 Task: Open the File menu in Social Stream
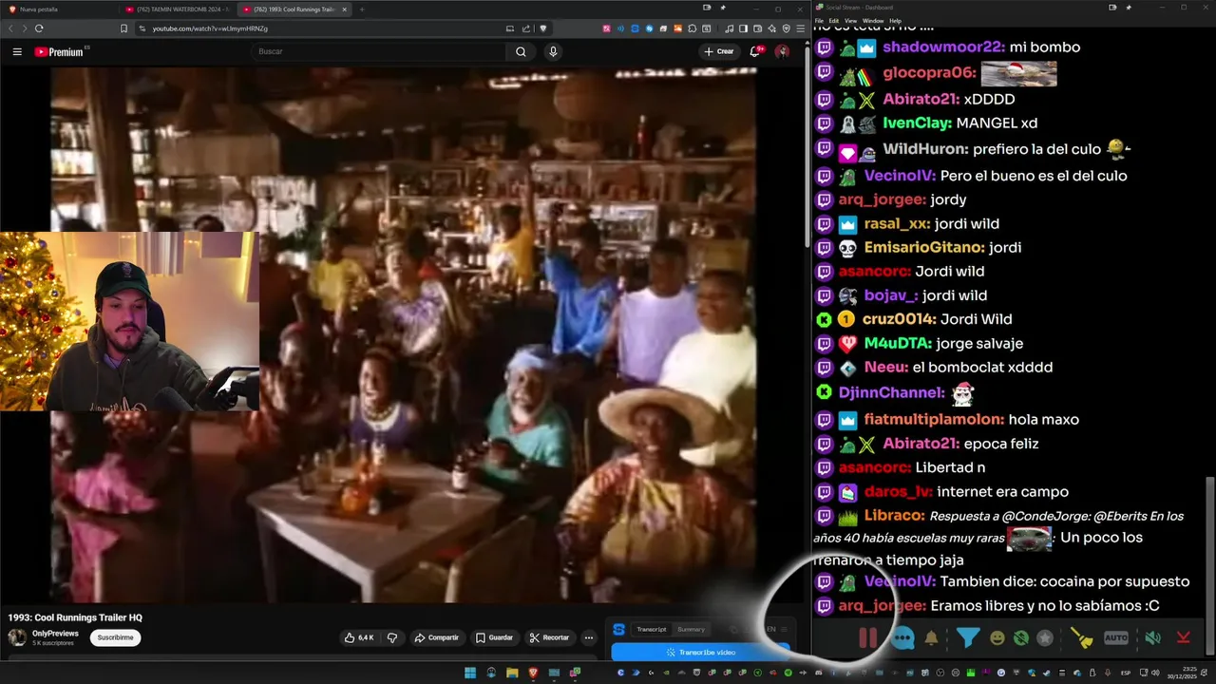point(819,20)
